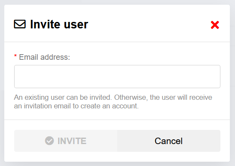This screenshot has height=166, width=235.
Task: Click the mail icon in the dialog header
Action: pos(20,24)
